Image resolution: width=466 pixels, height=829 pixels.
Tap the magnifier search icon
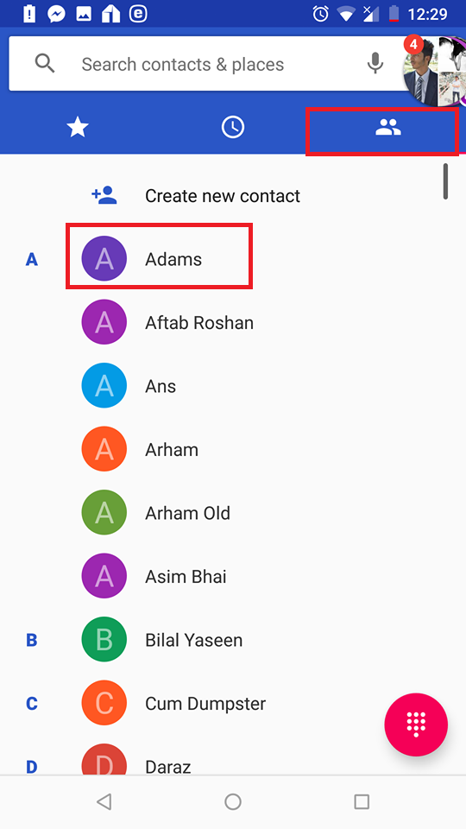click(45, 64)
